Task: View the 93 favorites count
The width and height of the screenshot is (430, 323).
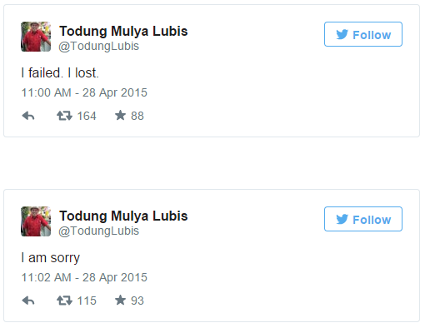Action: coord(137,301)
